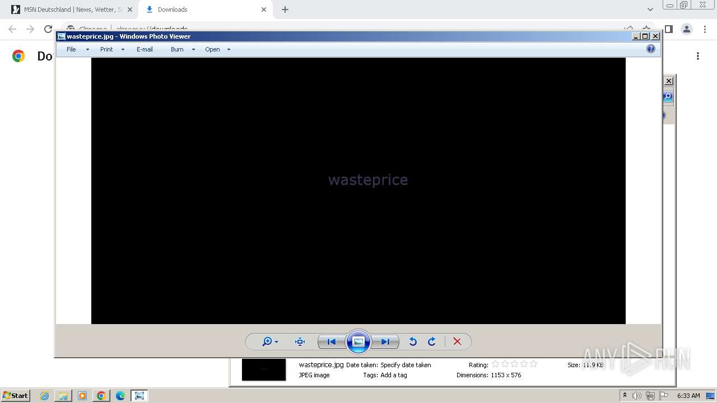This screenshot has width=717, height=403.
Task: Open Chrome from taskbar
Action: [x=101, y=396]
